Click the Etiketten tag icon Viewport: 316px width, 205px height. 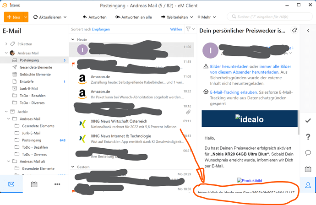pyautogui.click(x=12, y=44)
